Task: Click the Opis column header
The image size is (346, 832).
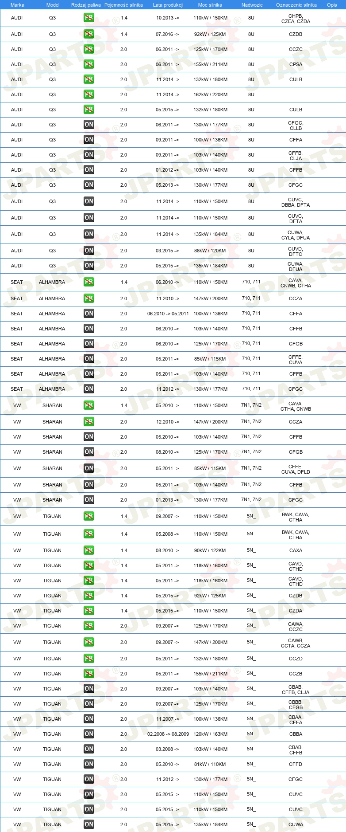Action: point(332,5)
